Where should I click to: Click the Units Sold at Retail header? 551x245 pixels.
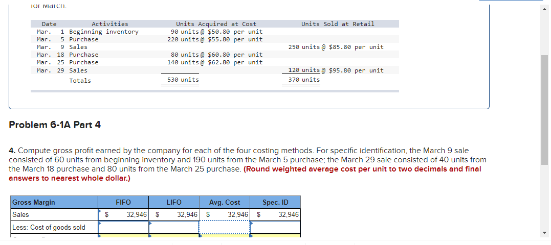tap(338, 24)
